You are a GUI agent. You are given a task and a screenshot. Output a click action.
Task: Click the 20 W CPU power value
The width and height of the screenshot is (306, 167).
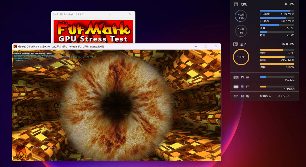pos(290,35)
